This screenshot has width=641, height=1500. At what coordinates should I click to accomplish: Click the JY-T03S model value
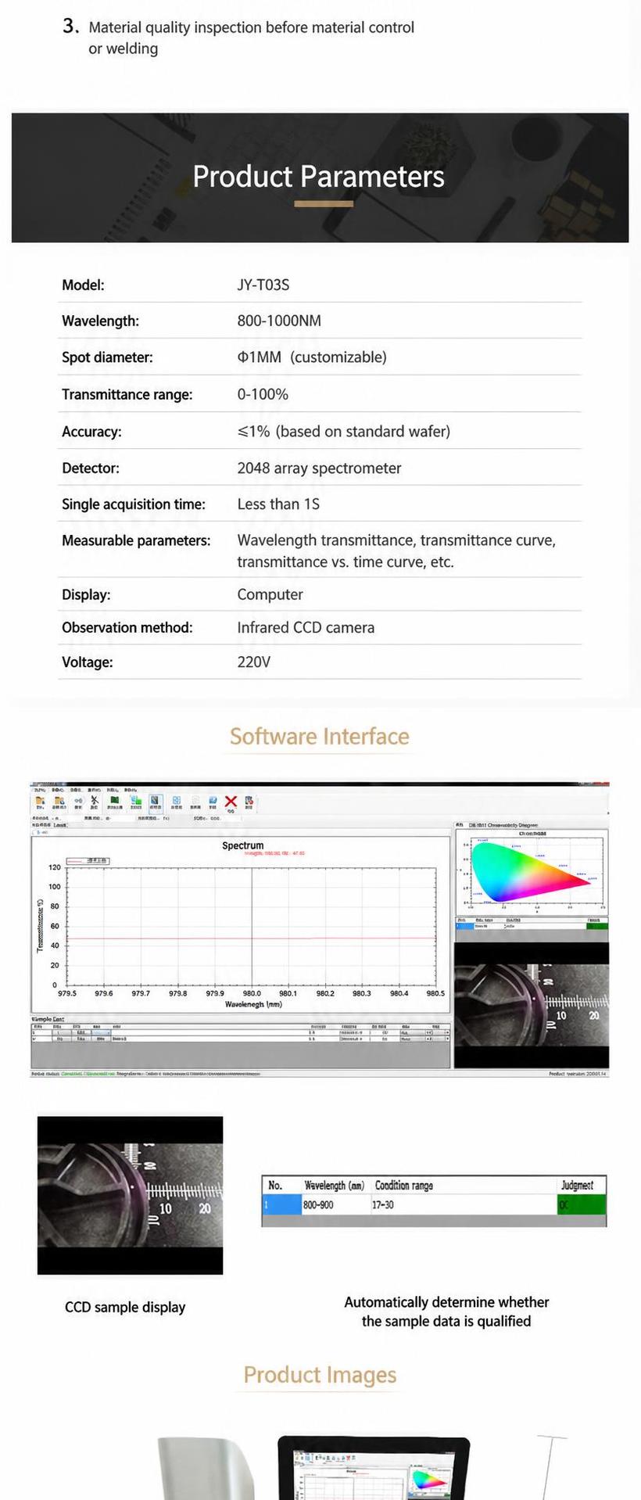click(263, 285)
